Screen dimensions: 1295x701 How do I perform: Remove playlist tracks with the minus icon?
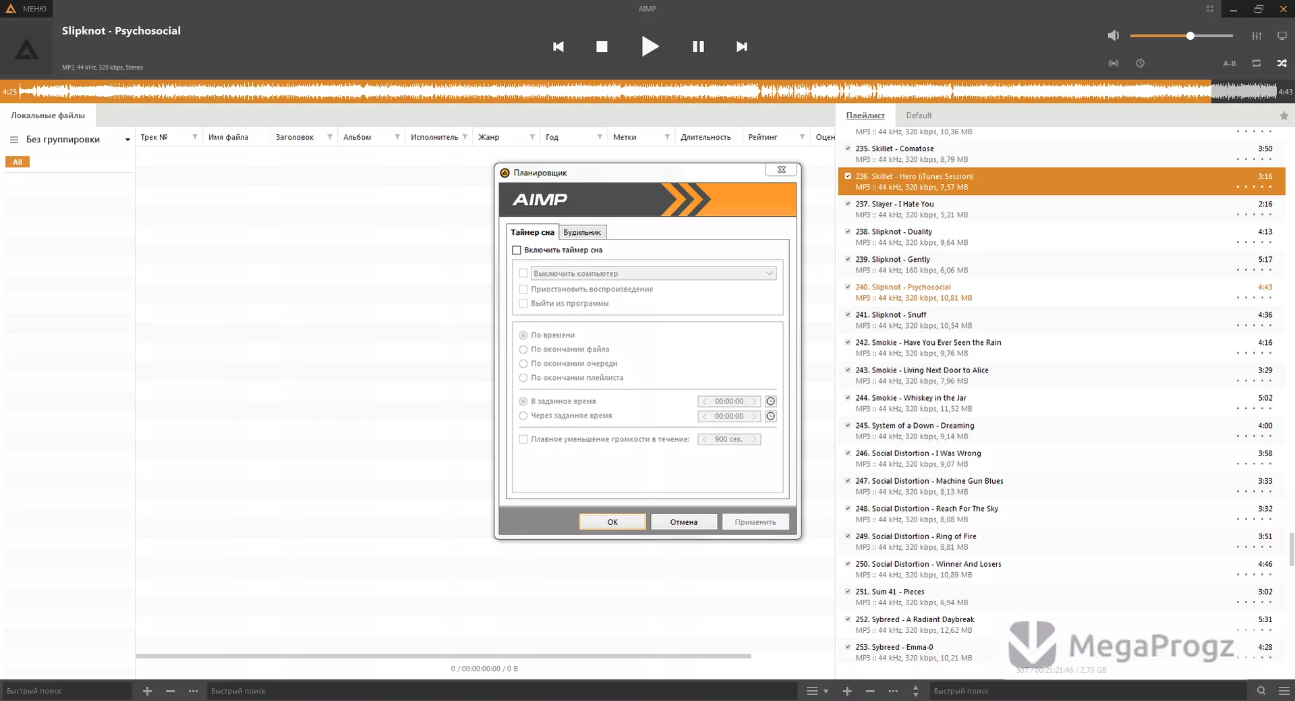[870, 691]
